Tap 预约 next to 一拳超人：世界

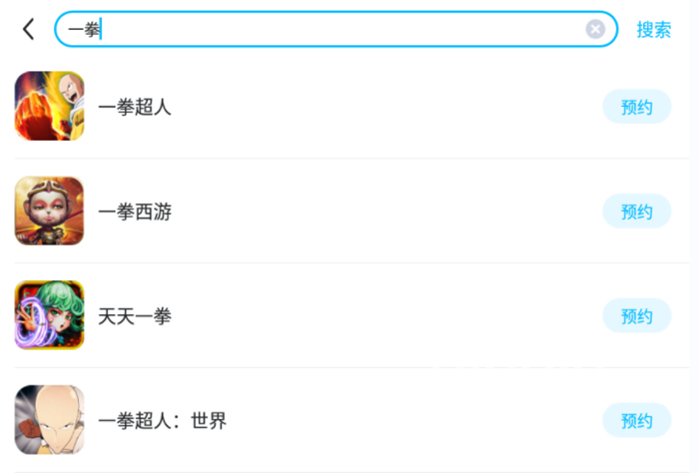pyautogui.click(x=637, y=421)
